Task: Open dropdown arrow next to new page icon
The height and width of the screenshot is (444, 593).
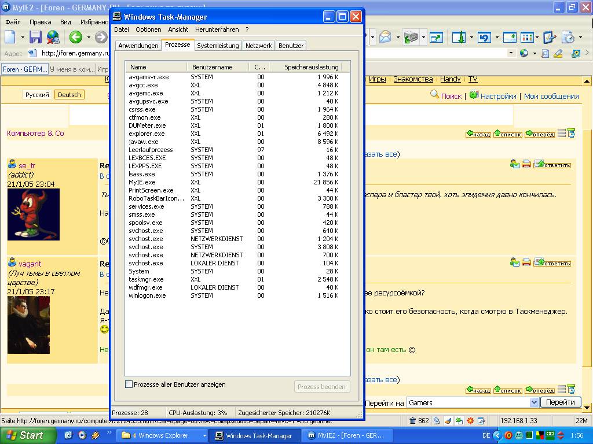Action: [x=23, y=37]
